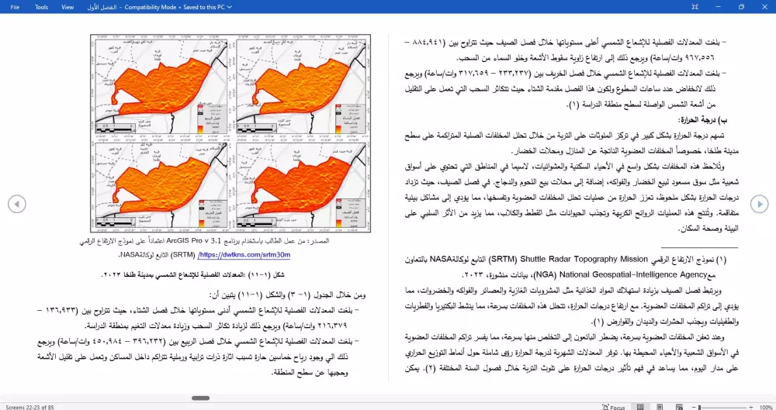Select Read Mode view icon
The height and width of the screenshot is (410, 776).
640,407
